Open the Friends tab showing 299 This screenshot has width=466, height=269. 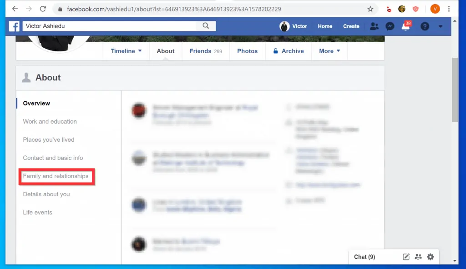click(x=205, y=51)
